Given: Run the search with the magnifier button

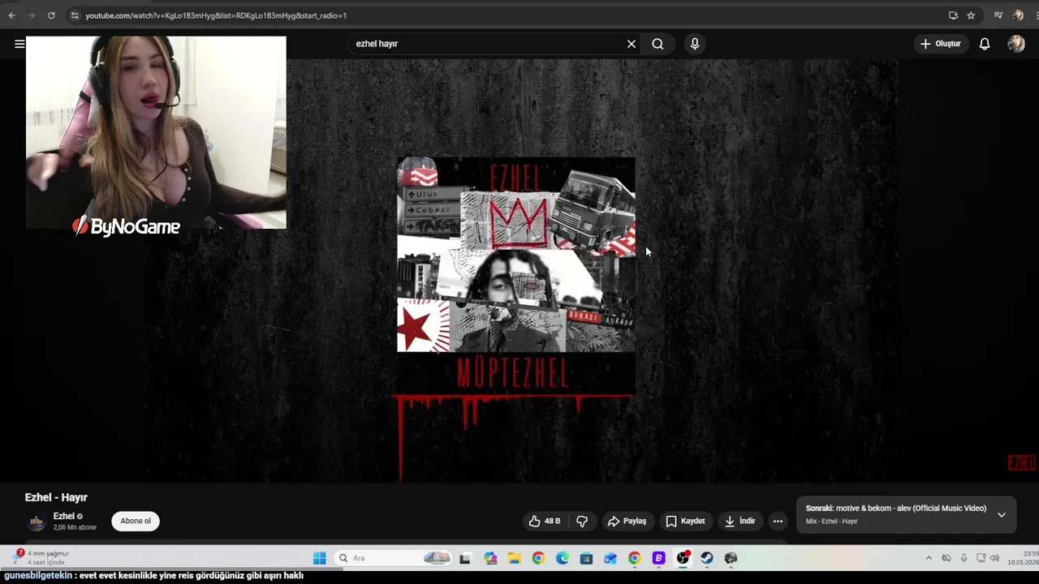Looking at the screenshot, I should tap(657, 44).
